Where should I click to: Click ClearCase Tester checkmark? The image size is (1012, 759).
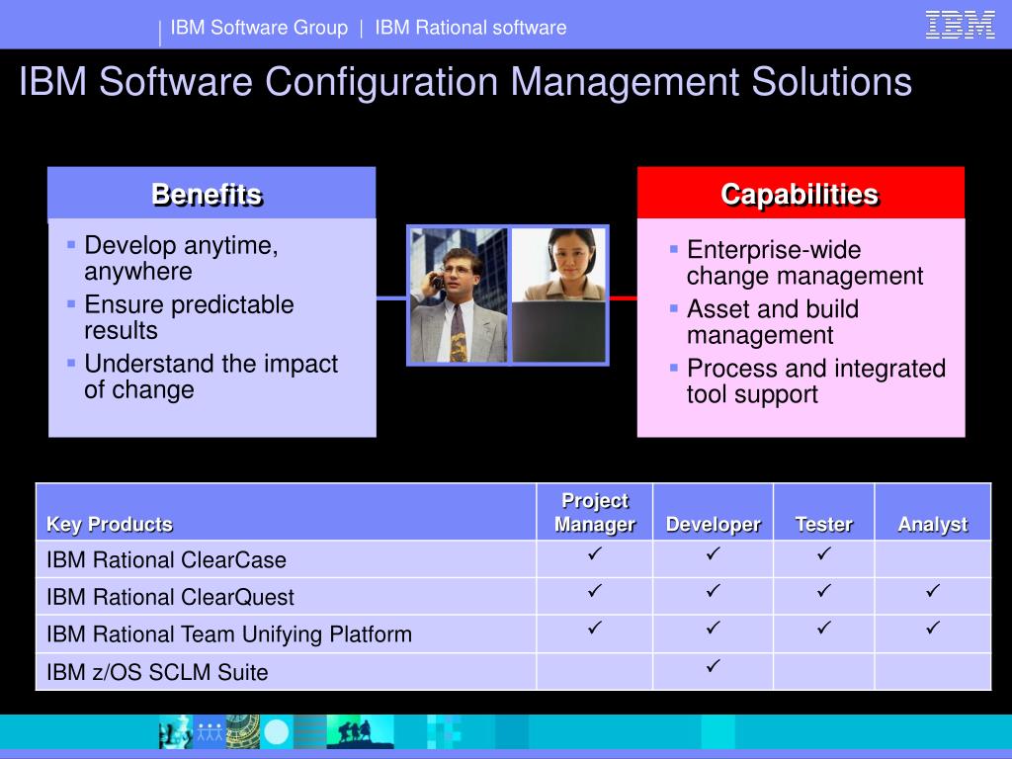tap(823, 553)
